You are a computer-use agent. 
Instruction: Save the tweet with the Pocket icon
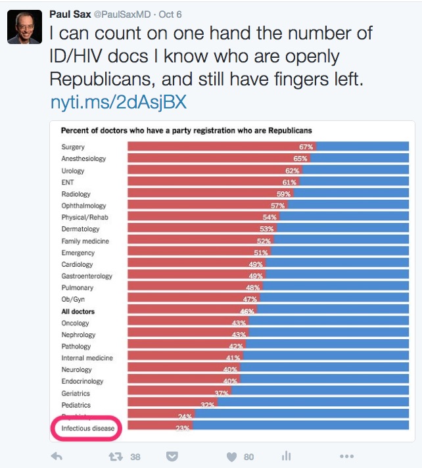click(x=172, y=456)
